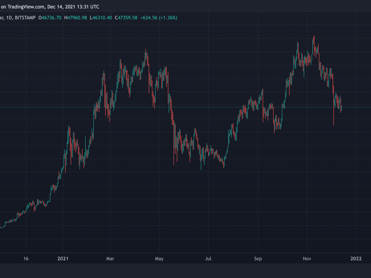Click the Mar label on time axis
This screenshot has height=278, width=371.
(110, 259)
